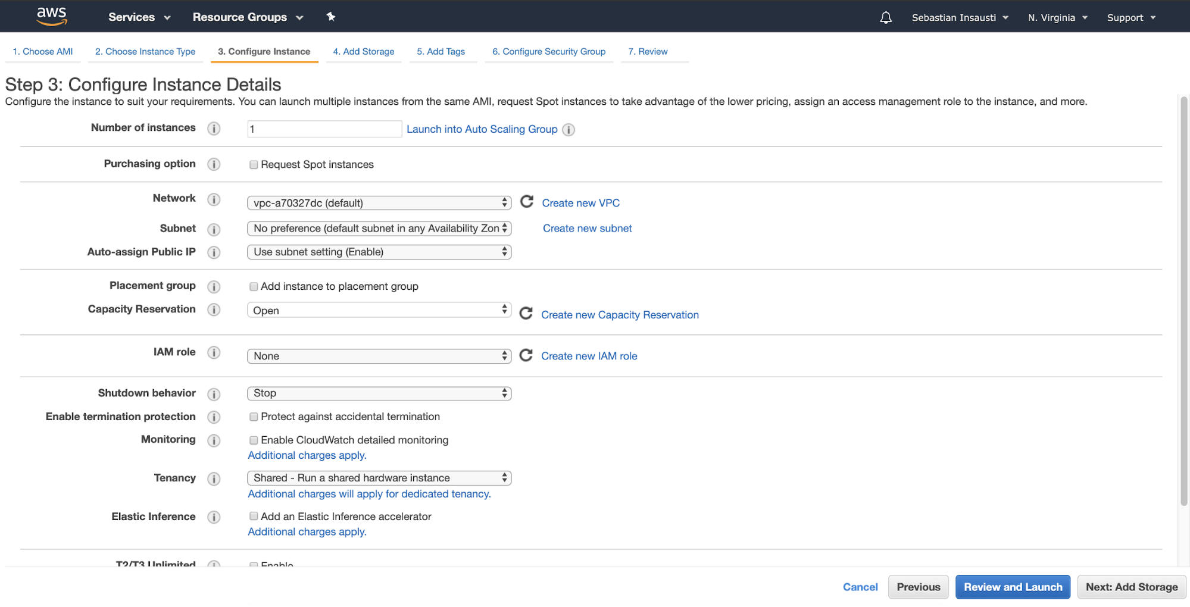Enable CloudWatch detailed monitoring checkbox
The height and width of the screenshot is (607, 1190).
coord(254,440)
